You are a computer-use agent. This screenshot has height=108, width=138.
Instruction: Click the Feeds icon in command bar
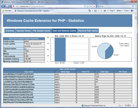click(95, 11)
